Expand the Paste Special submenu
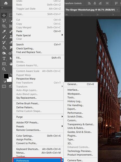Screen dimensions: 121x162 click(x=38, y=35)
